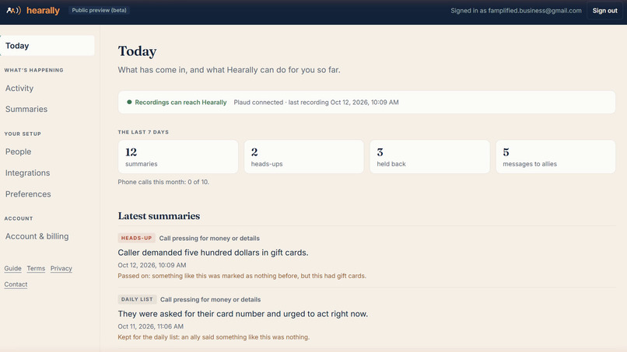Click the HEADS-UP badge

click(136, 238)
